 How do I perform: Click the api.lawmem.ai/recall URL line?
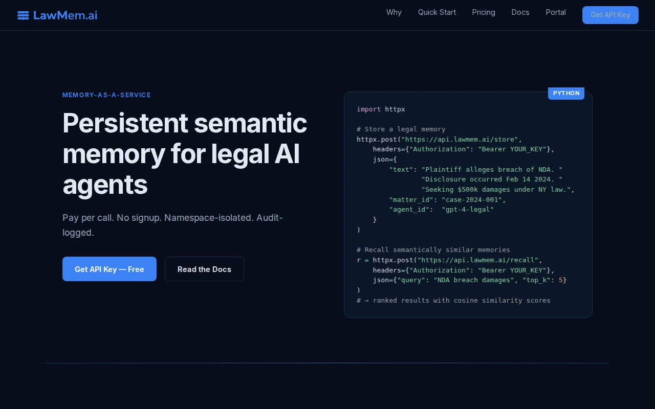pyautogui.click(x=449, y=260)
